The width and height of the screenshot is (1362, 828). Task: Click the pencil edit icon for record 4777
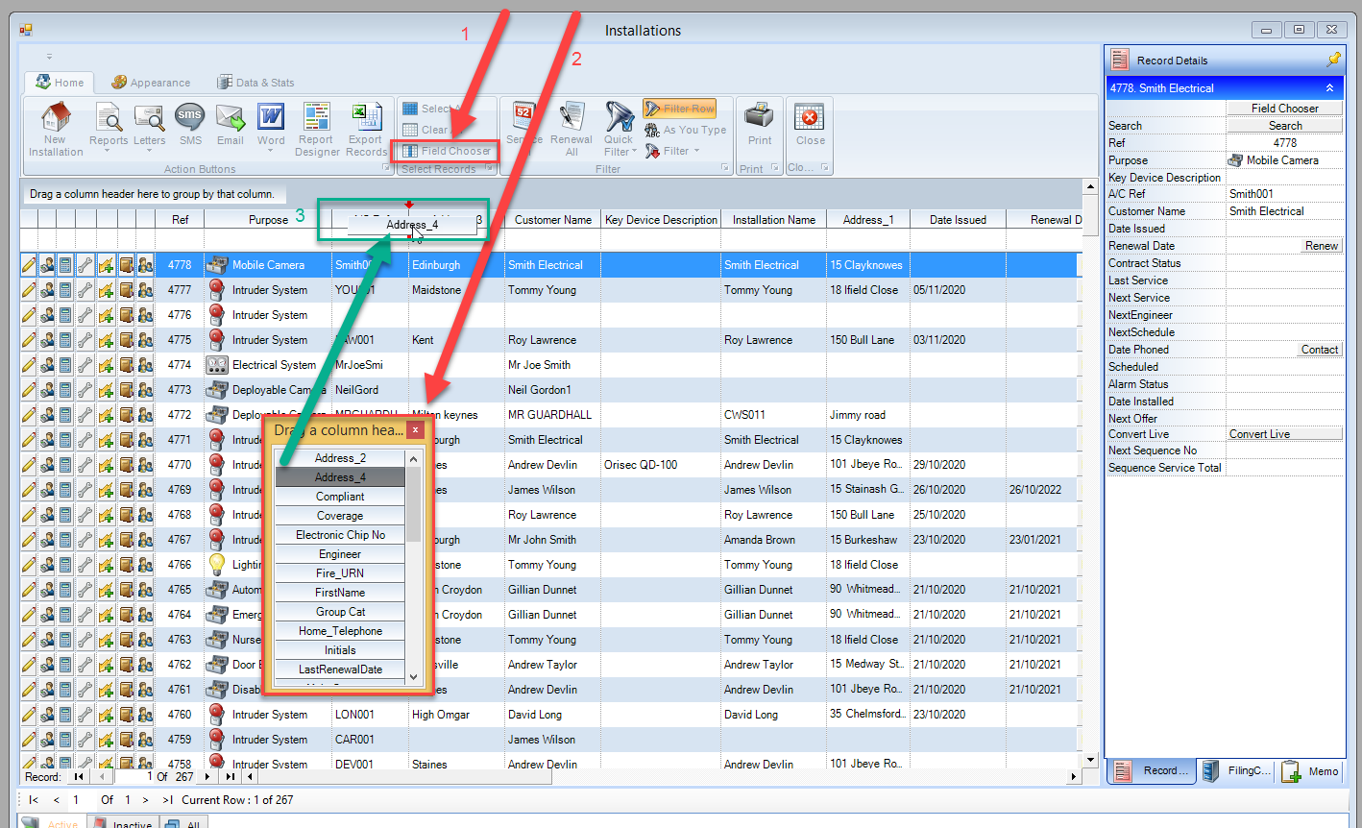(29, 290)
